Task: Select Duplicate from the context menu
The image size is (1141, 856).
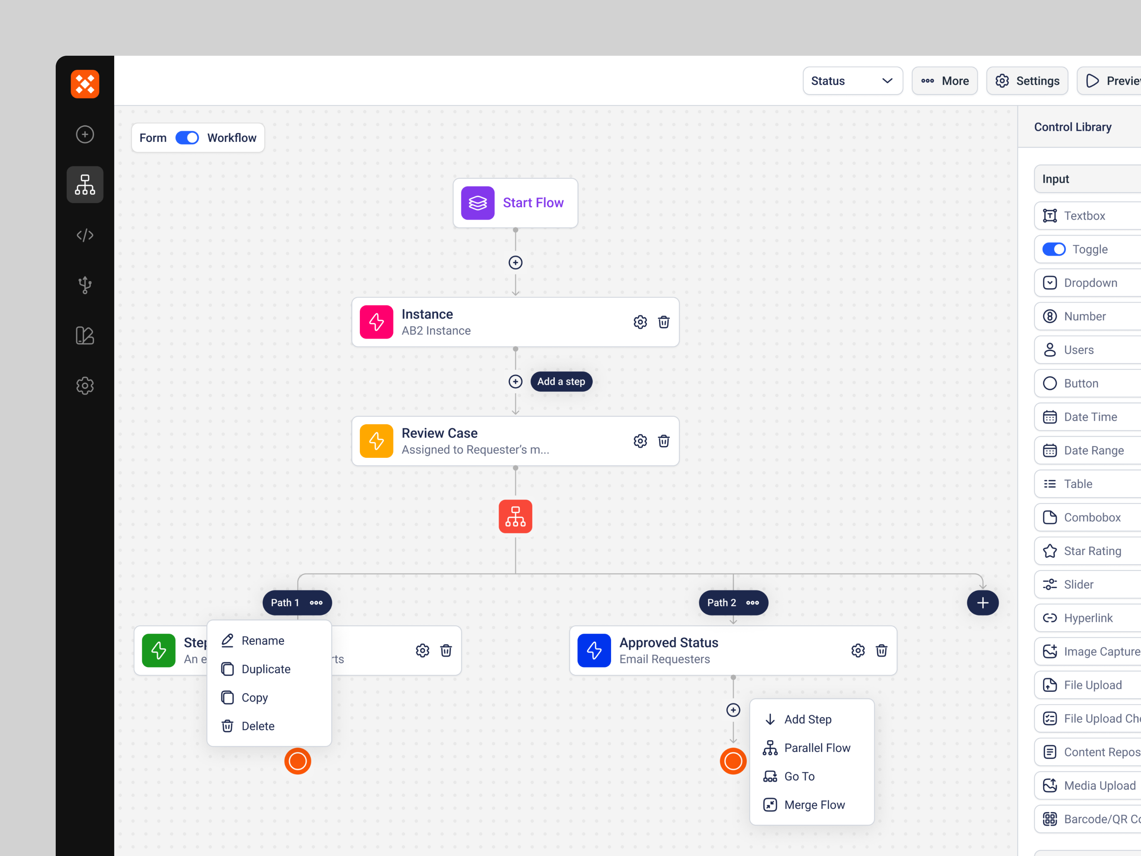Action: pyautogui.click(x=266, y=669)
